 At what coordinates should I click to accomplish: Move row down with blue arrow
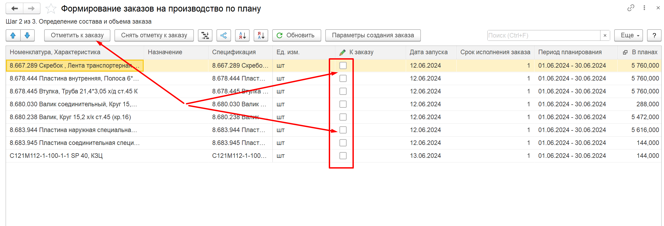pos(27,35)
